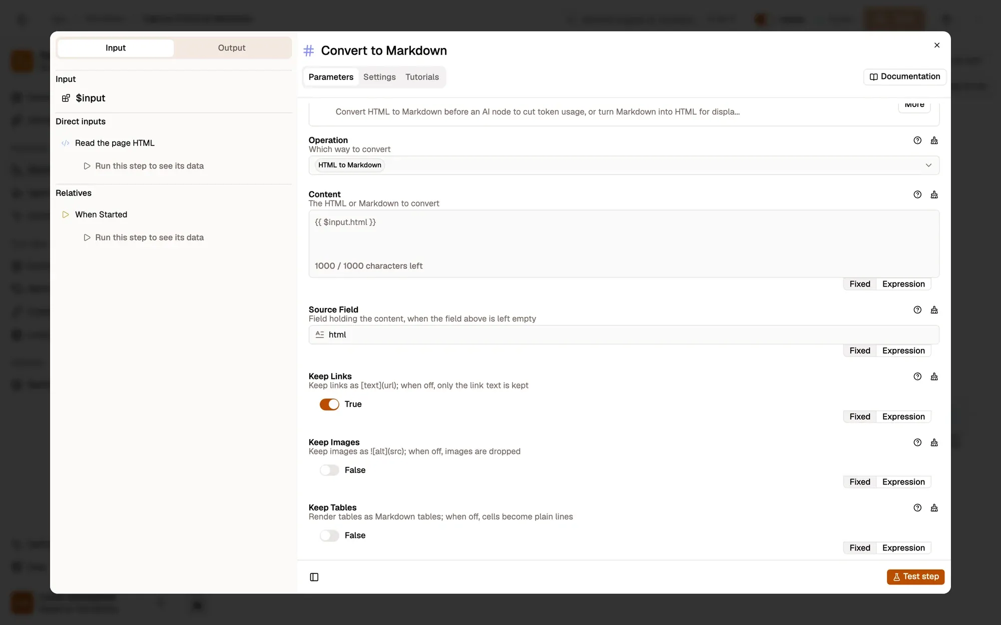Screen dimensions: 1001x625
Task: Set Keep Links mode to Expression
Action: (903, 416)
